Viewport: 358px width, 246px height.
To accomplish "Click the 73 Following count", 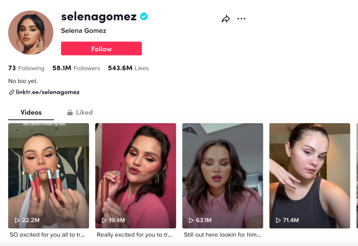I will [26, 68].
